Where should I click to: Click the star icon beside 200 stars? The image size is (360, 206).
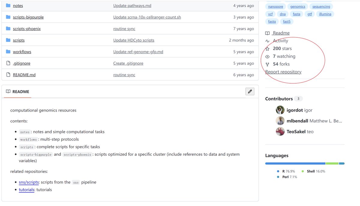point(268,49)
